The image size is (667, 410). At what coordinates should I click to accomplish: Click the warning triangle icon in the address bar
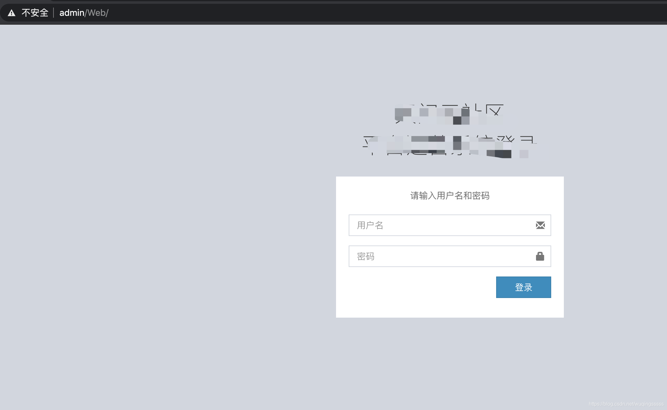11,13
